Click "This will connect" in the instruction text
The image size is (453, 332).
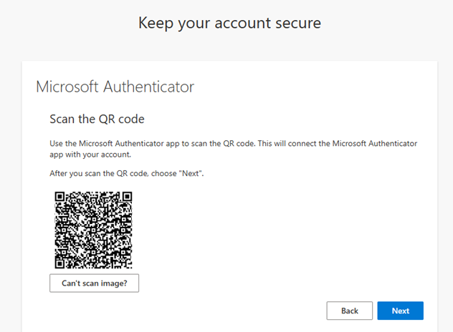point(287,144)
